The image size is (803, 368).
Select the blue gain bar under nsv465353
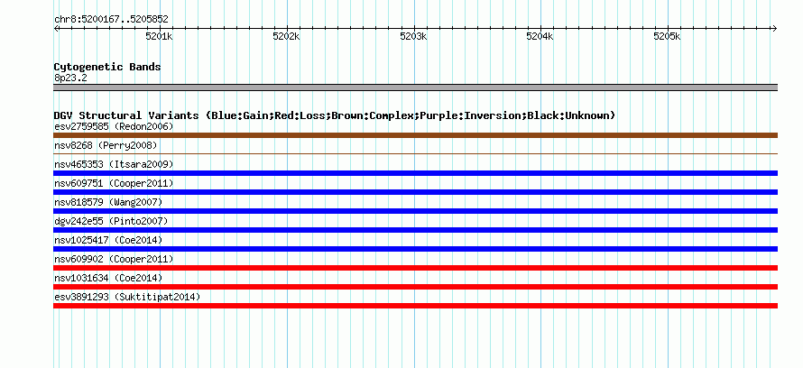point(415,173)
